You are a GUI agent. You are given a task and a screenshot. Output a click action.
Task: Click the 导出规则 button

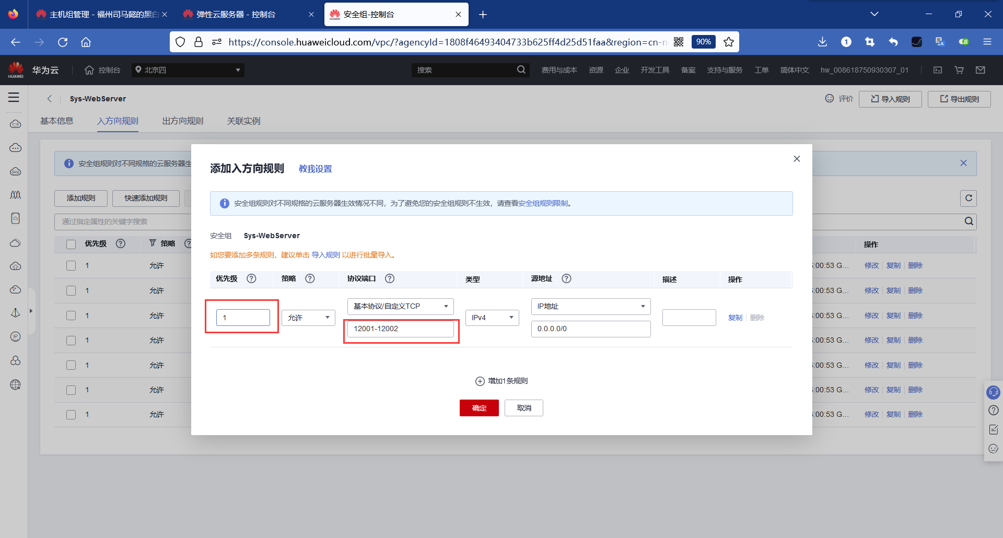click(x=959, y=99)
